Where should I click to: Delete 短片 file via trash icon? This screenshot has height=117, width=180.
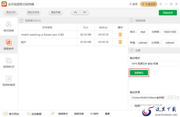pyautogui.click(x=120, y=42)
